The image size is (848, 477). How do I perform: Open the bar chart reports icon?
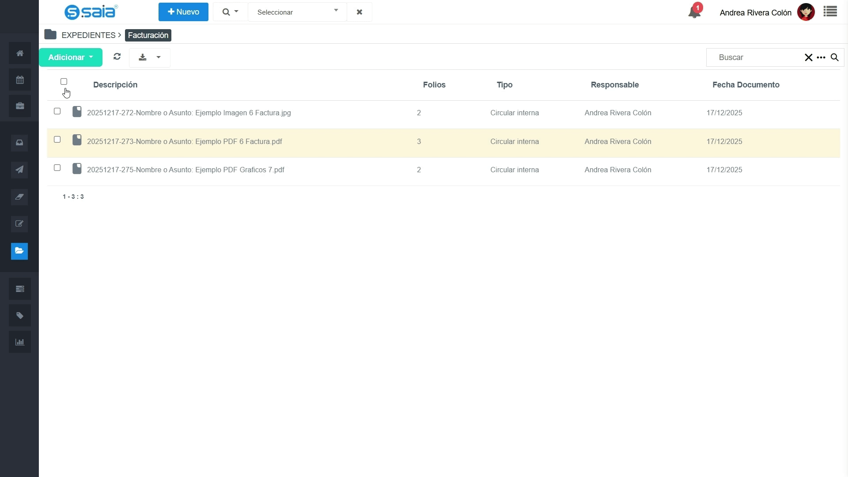click(19, 342)
